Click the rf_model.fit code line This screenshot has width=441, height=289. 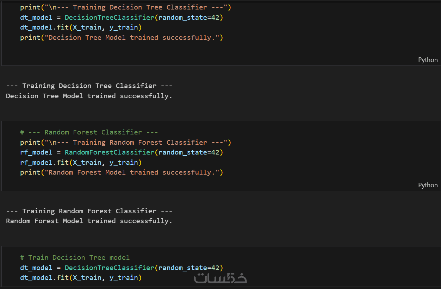pos(81,163)
